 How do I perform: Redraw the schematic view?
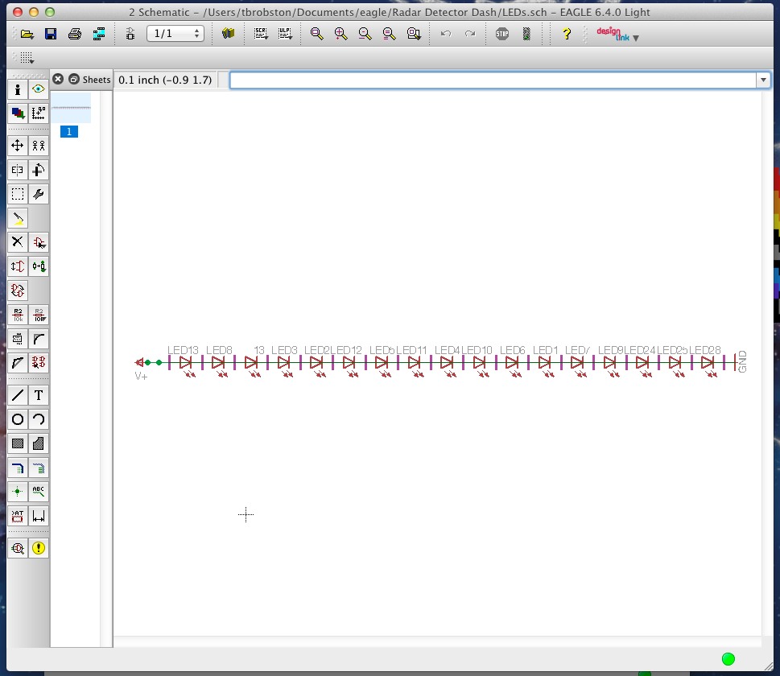(x=390, y=34)
